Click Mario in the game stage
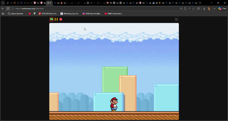The width and height of the screenshot is (228, 121). [114, 104]
